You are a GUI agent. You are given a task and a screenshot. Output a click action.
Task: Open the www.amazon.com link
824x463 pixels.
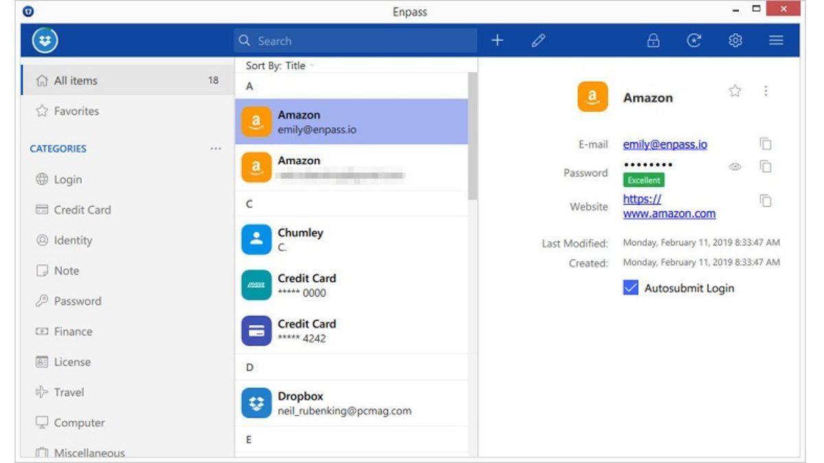pos(669,213)
